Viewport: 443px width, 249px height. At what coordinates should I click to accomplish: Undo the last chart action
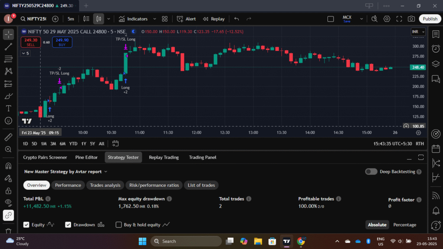pyautogui.click(x=237, y=19)
